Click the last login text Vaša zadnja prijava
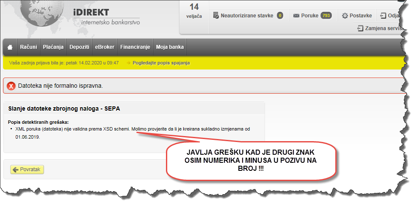 64,63
